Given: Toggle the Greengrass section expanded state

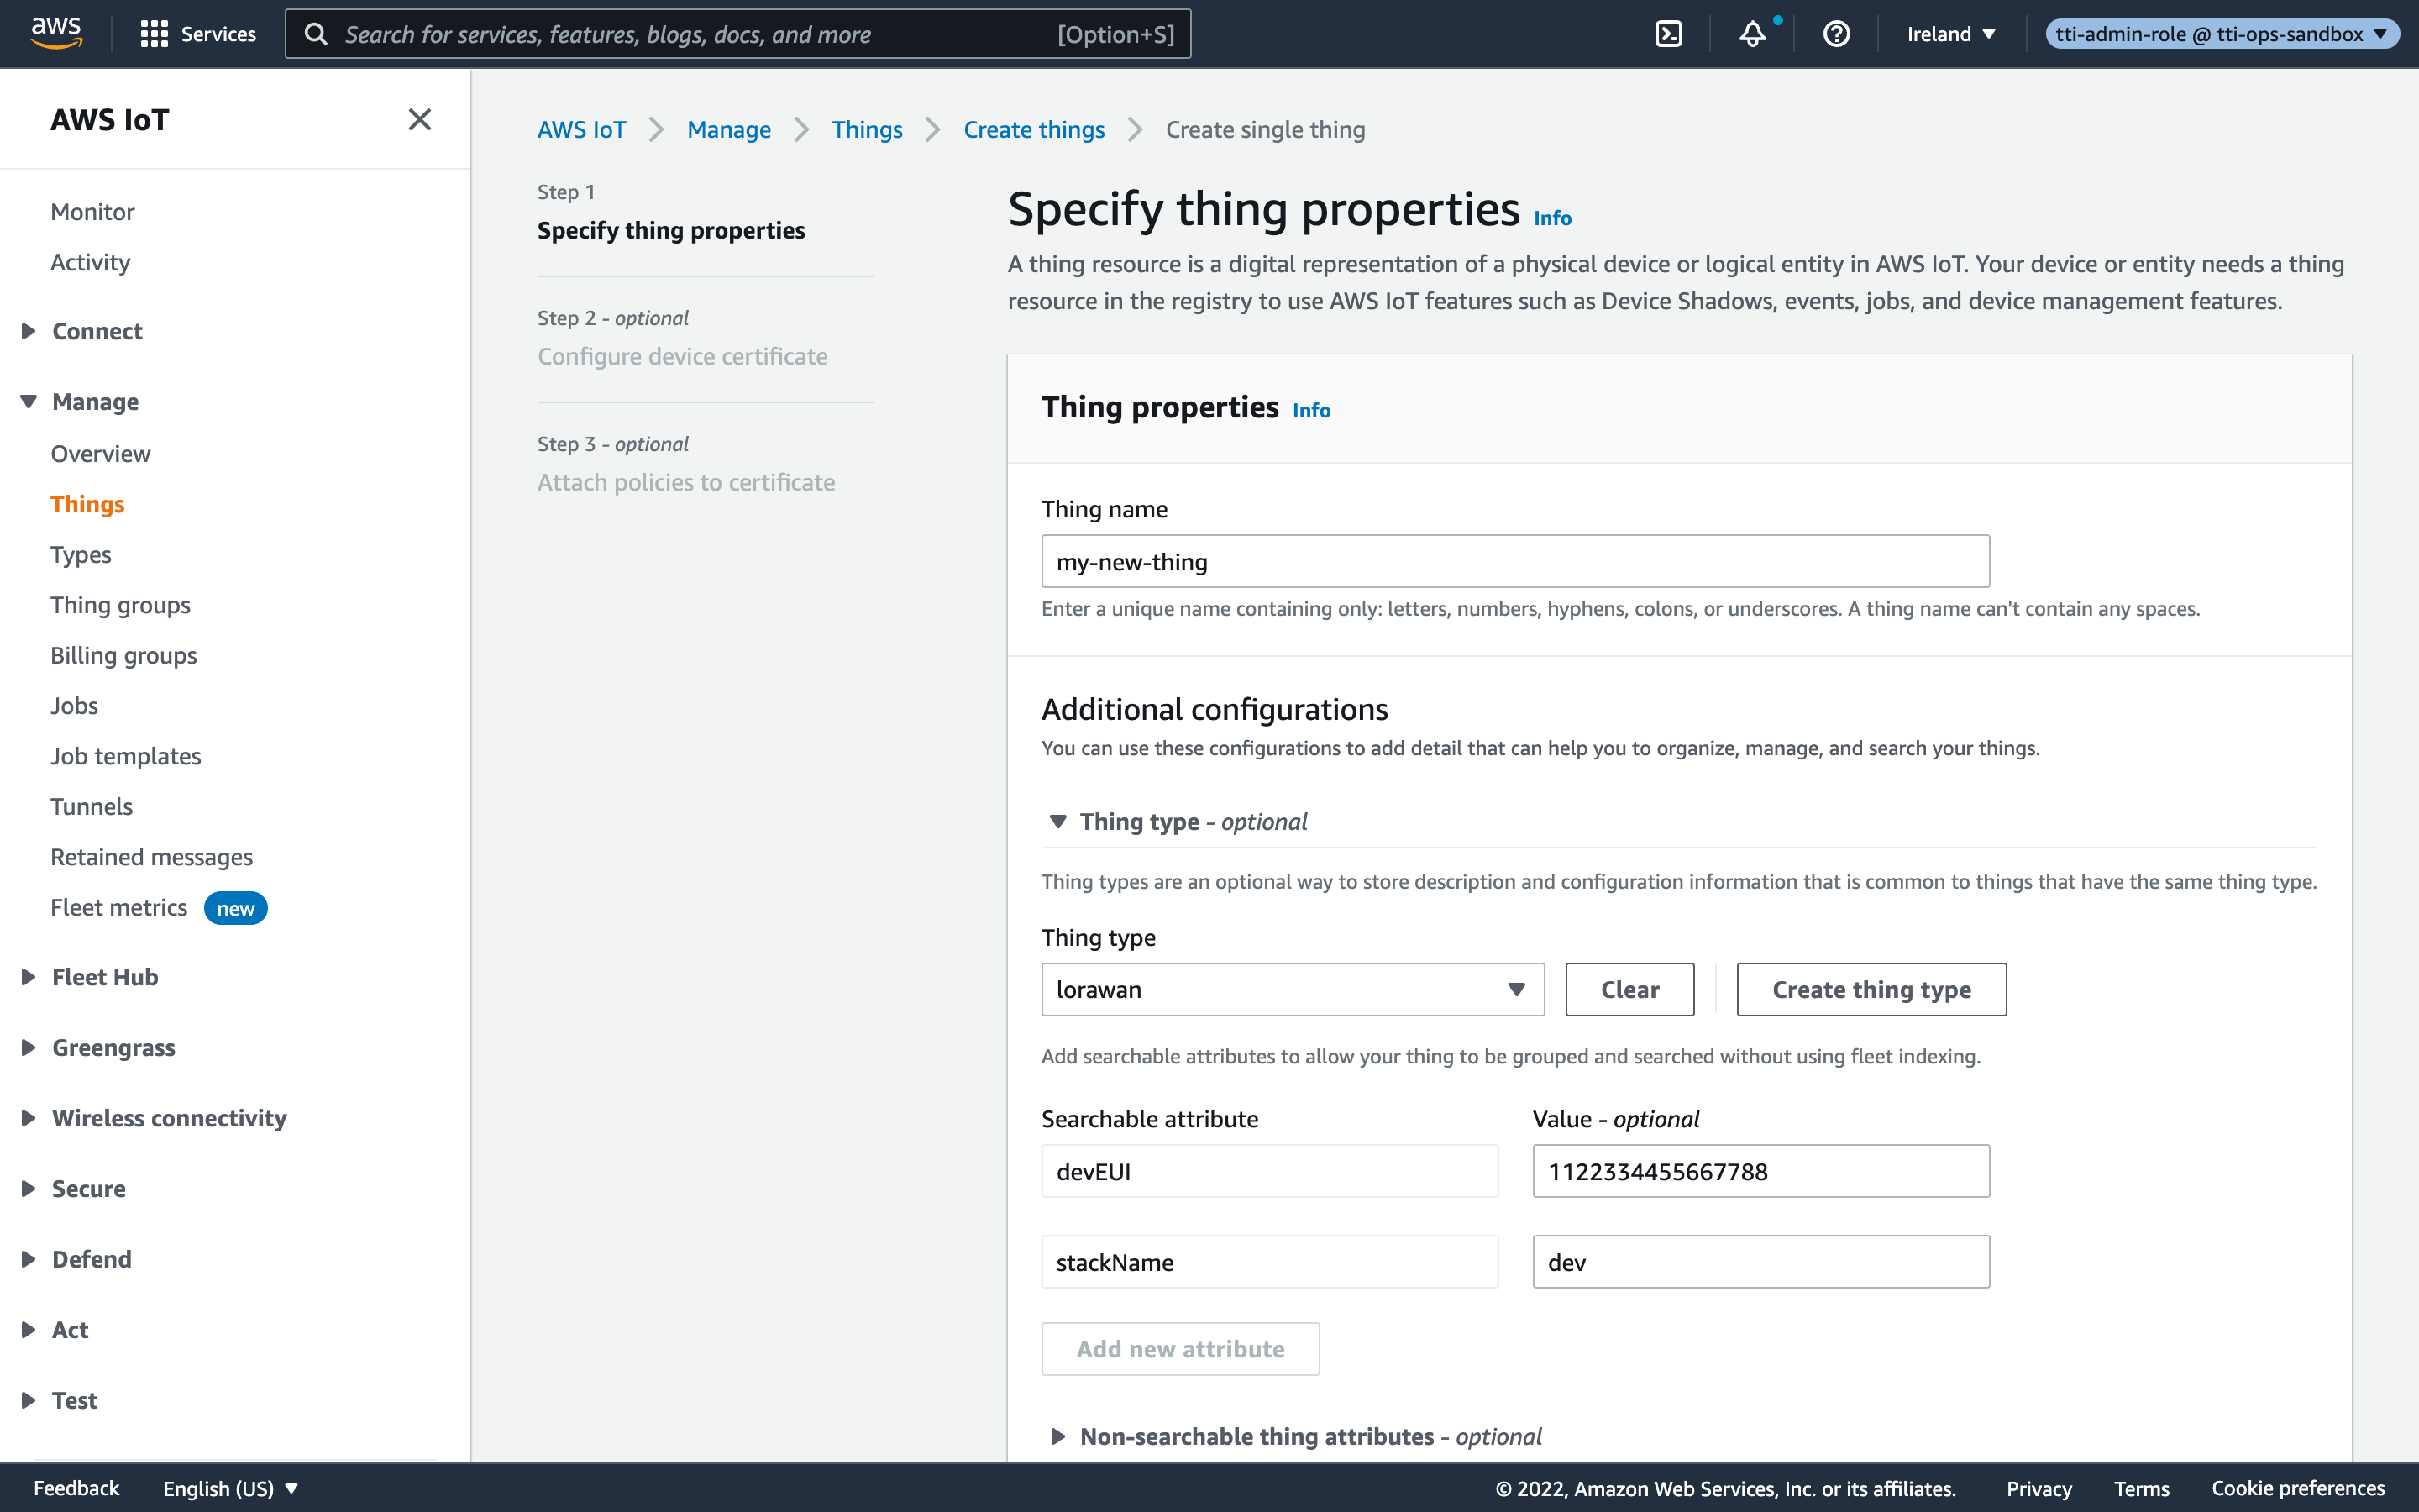Looking at the screenshot, I should coord(26,1047).
